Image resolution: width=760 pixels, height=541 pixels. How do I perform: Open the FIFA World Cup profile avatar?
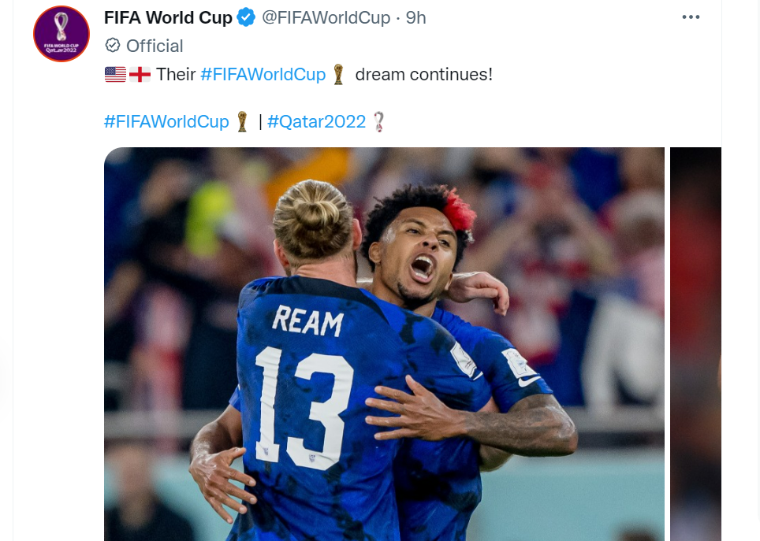tap(61, 34)
